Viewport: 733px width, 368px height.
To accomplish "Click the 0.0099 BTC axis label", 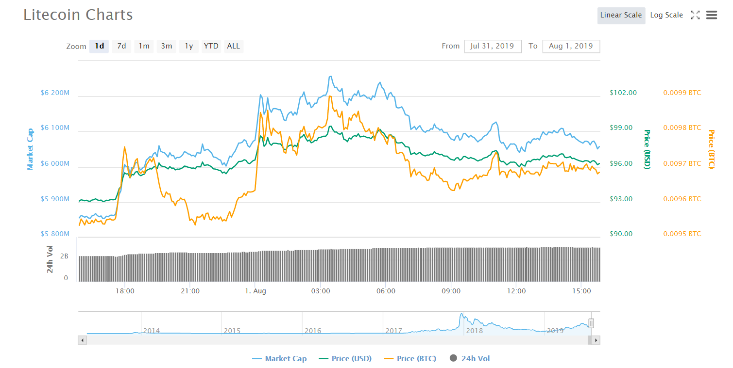I will (682, 93).
